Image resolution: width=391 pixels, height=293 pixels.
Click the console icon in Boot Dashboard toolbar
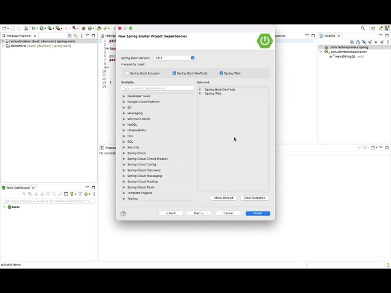point(48,194)
